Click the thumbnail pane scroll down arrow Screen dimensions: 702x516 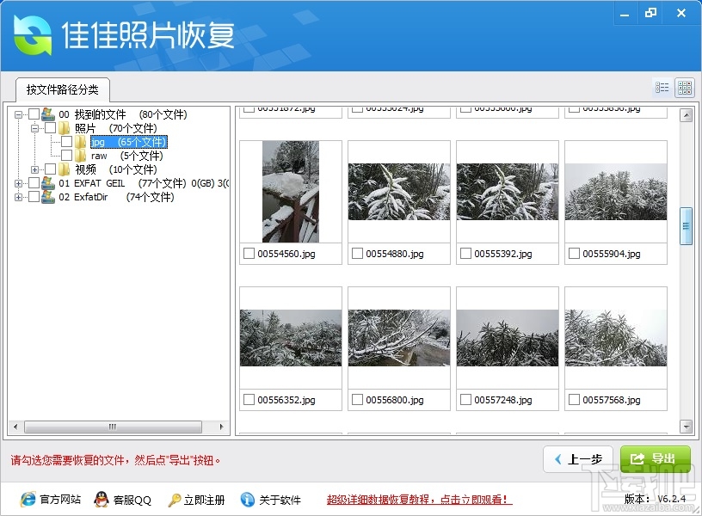click(686, 427)
